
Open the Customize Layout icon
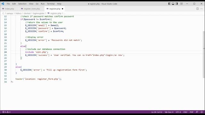tap(182, 4)
